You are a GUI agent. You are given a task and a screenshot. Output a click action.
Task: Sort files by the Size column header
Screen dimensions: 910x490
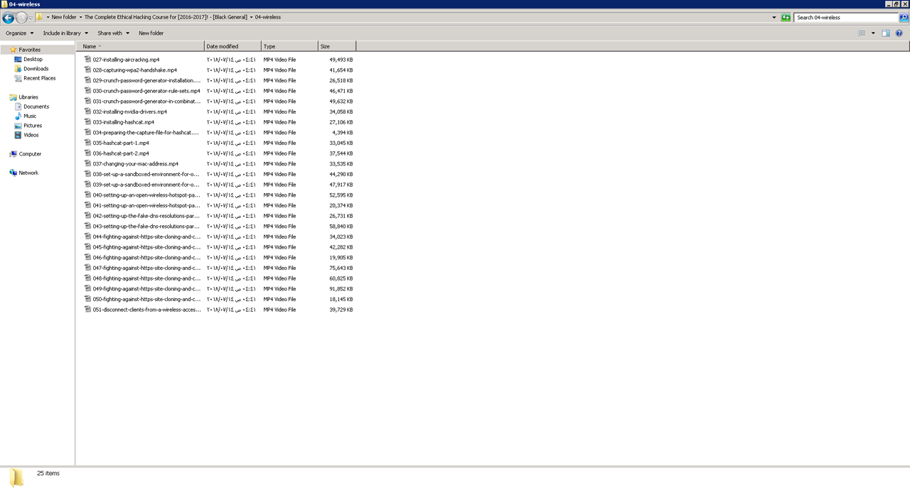click(336, 46)
